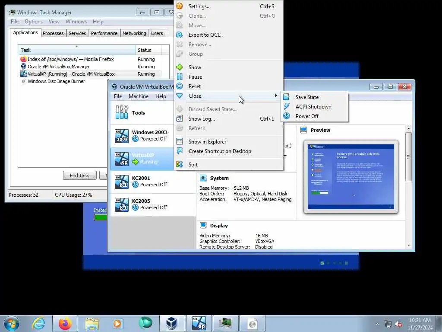442x332 pixels.
Task: Click the clock in the system tray
Action: (x=420, y=324)
